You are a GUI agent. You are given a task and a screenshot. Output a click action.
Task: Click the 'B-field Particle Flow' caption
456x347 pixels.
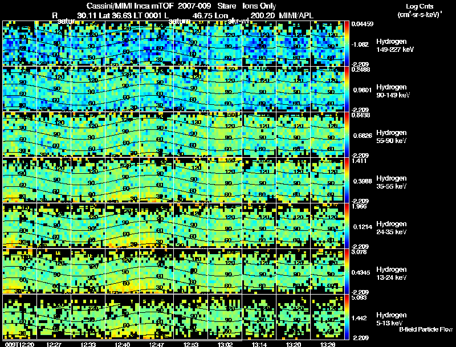(426, 329)
